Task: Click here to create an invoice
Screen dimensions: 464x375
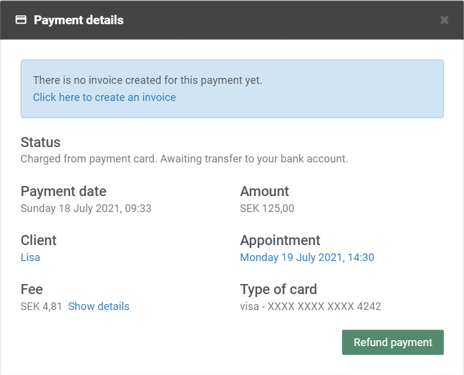Action: [104, 97]
